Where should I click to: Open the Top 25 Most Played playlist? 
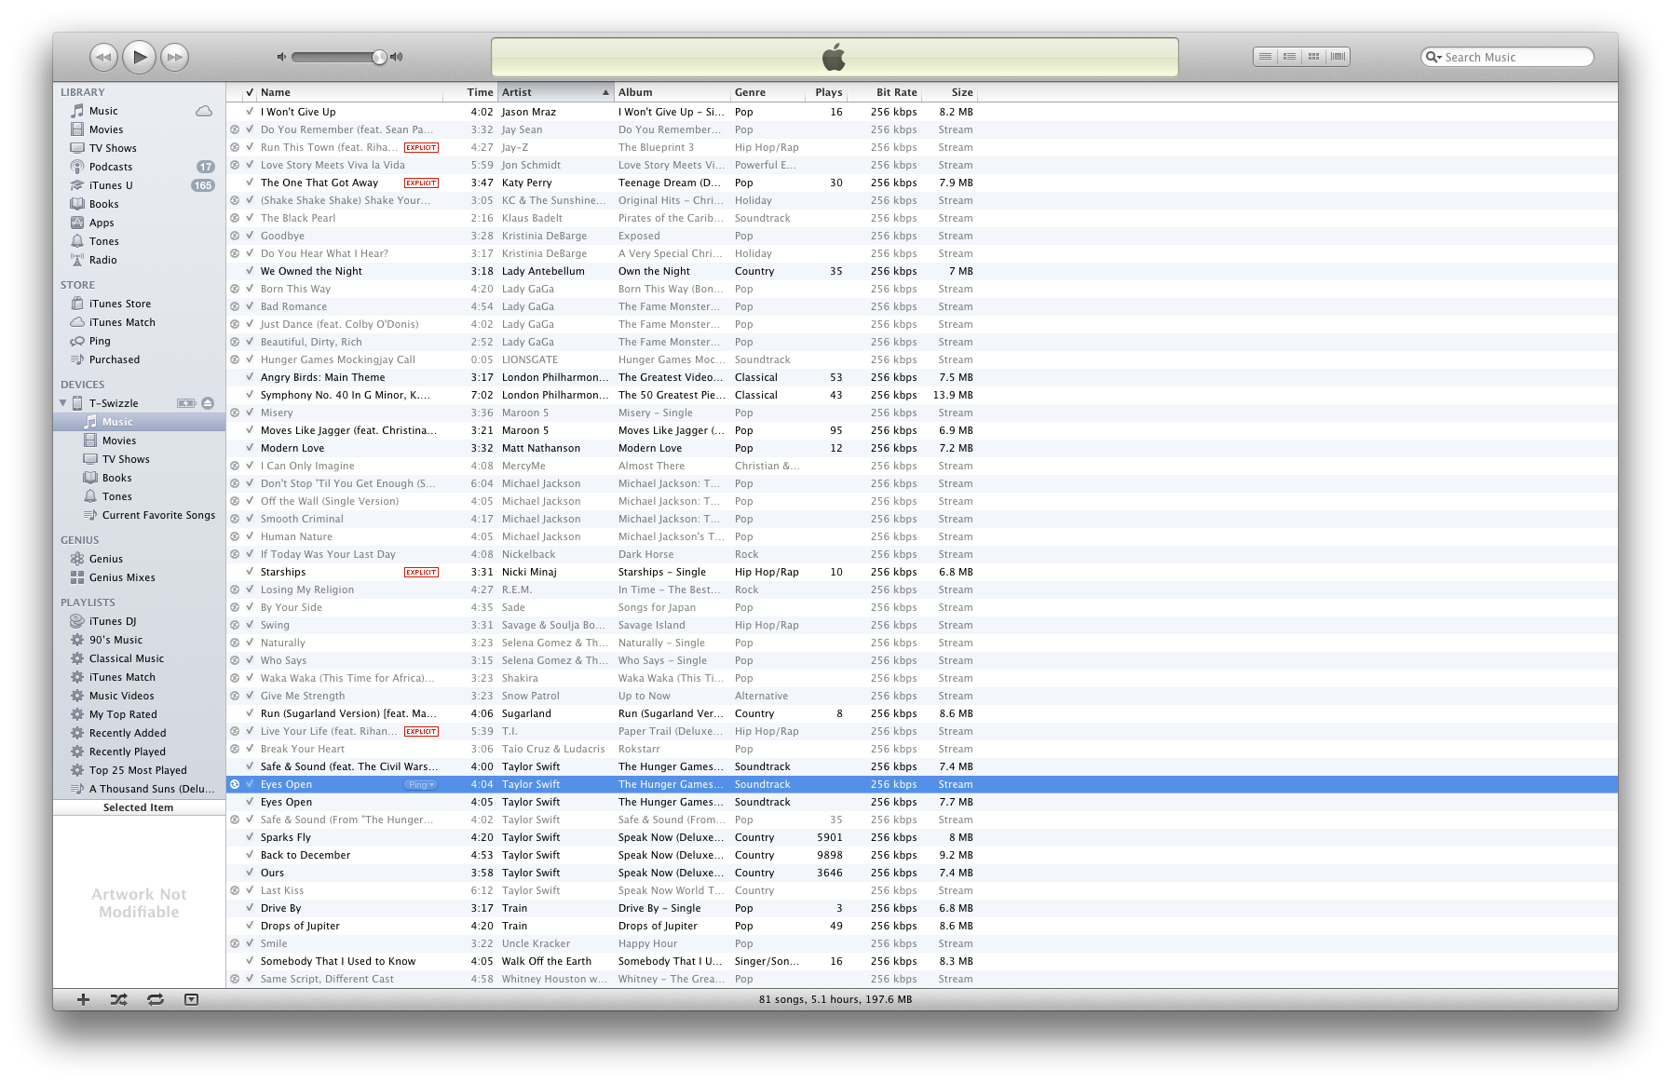coord(139,770)
